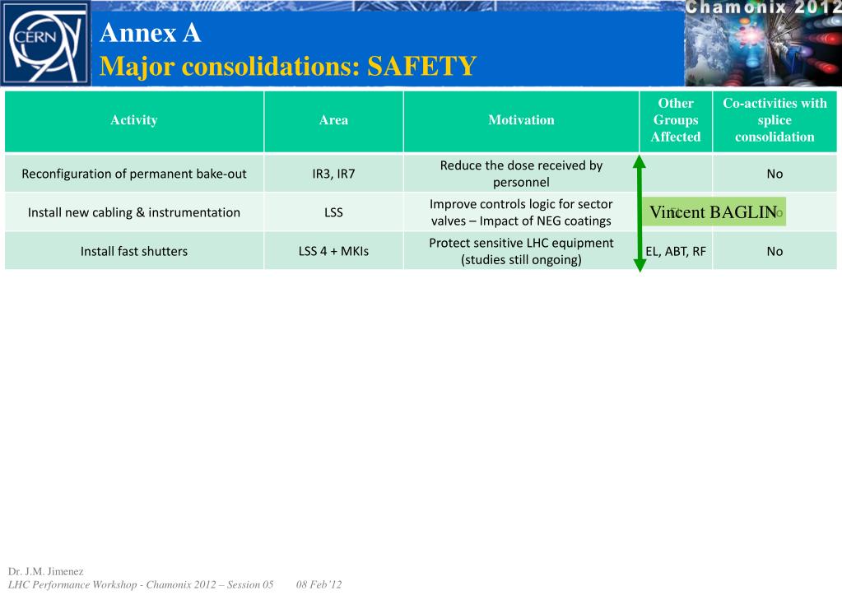Select the 'Install fast shutters' cell
Image resolution: width=842 pixels, height=595 pixels.
134,251
